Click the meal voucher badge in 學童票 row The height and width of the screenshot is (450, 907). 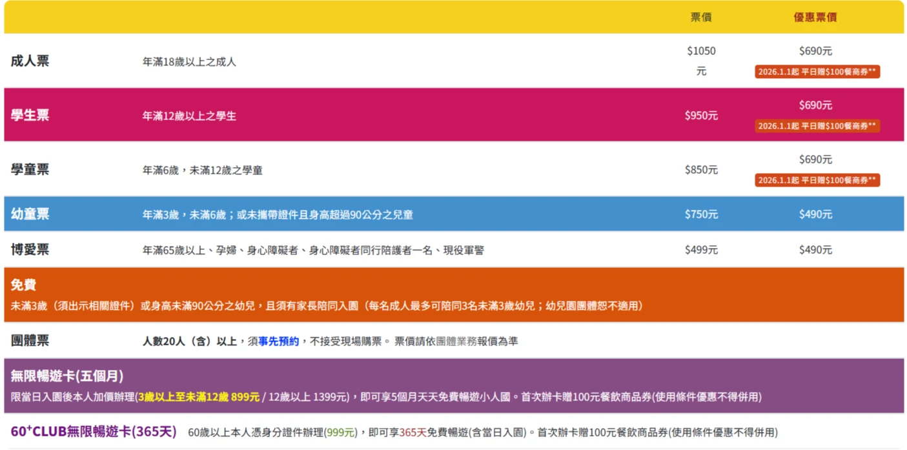tap(817, 180)
